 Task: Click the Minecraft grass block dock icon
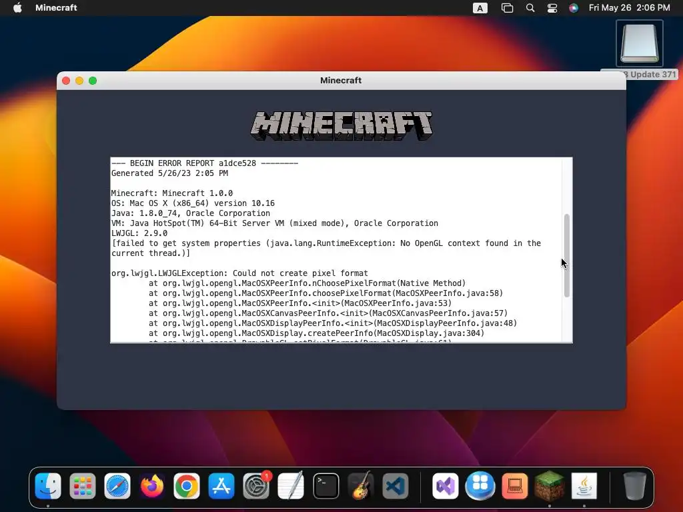(550, 486)
